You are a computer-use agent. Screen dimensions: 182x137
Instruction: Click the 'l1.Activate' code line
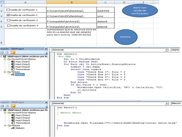[x=87, y=90]
